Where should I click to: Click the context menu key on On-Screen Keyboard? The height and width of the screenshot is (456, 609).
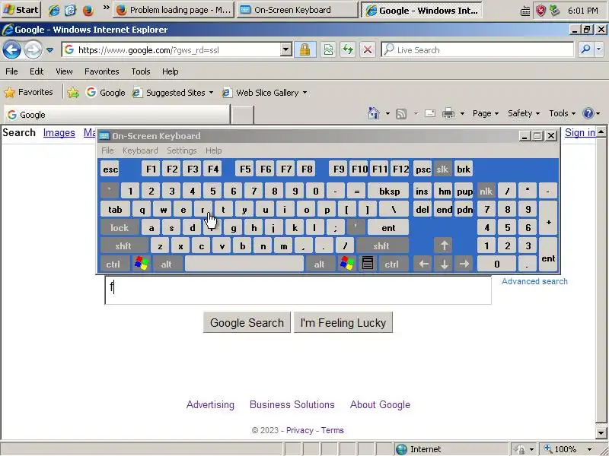click(x=368, y=264)
